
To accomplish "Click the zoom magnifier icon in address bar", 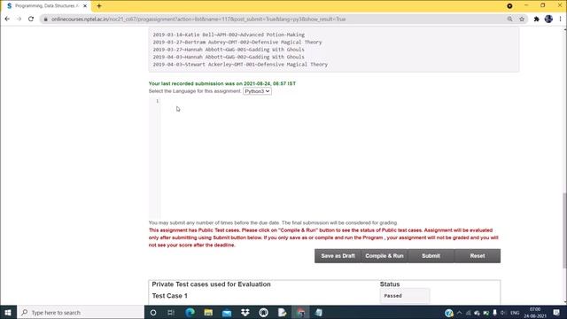I will (x=509, y=19).
